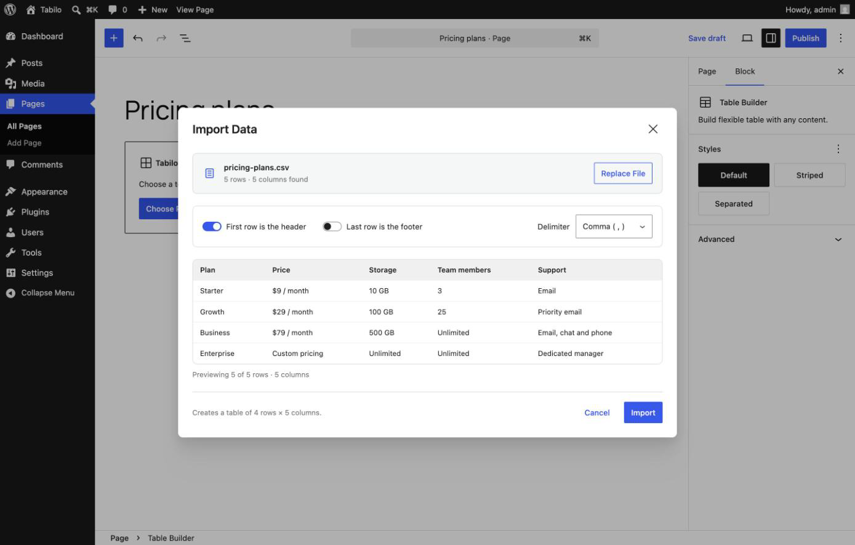Image resolution: width=855 pixels, height=545 pixels.
Task: Close the Import Data dialog
Action: point(653,129)
